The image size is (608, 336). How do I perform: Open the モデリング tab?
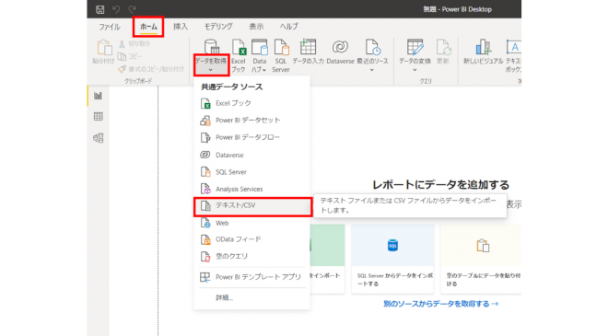[218, 27]
